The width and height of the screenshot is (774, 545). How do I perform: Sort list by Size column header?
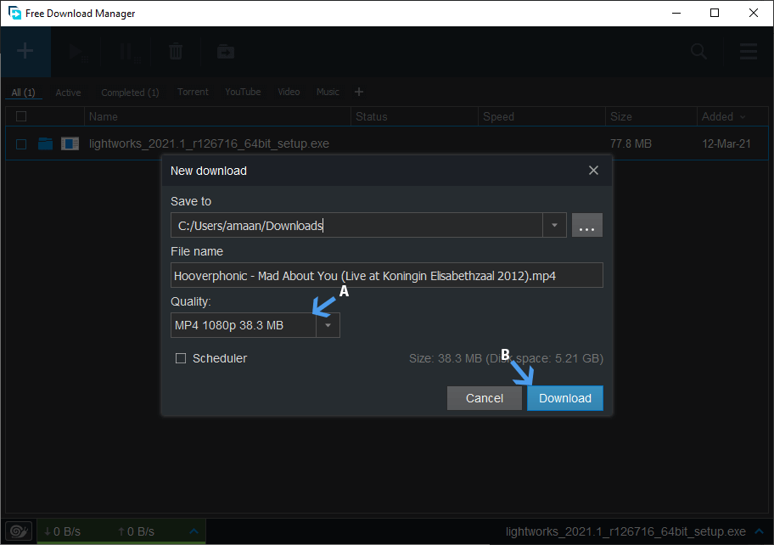(651, 116)
